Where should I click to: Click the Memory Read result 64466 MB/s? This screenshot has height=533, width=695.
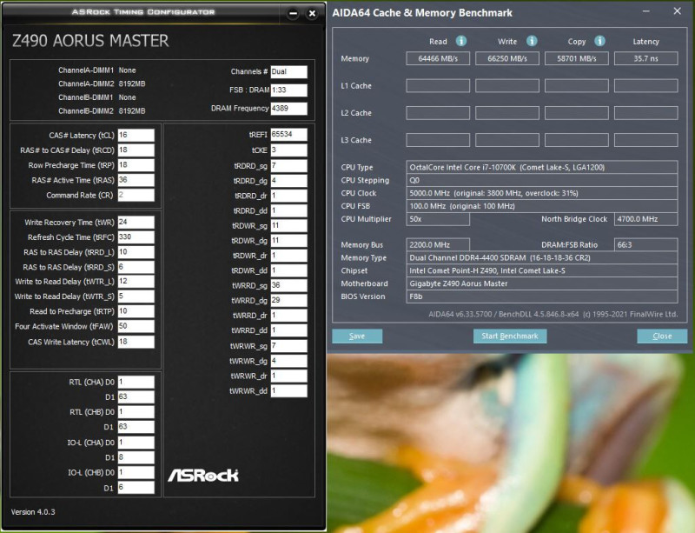(438, 58)
